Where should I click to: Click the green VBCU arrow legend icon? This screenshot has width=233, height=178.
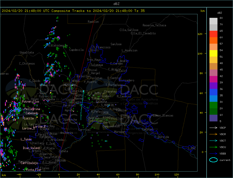tap(213, 147)
